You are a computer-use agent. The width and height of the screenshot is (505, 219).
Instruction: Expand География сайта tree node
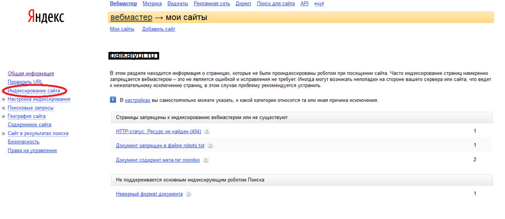point(3,117)
